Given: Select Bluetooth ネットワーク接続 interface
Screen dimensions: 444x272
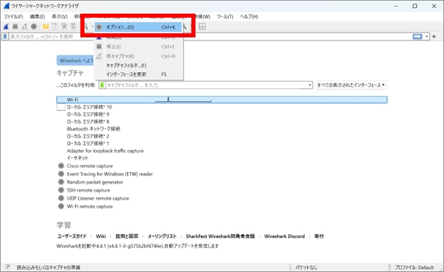Looking at the screenshot, I should pos(93,129).
